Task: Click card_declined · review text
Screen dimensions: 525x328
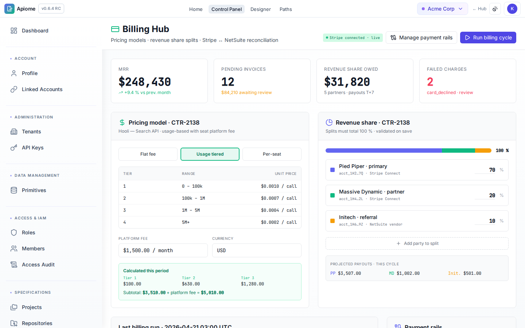Action: pyautogui.click(x=450, y=93)
